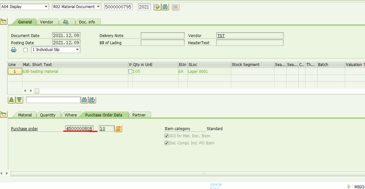365x189 pixels.
Task: Click the Sort Descending icon below the item table
Action: pos(19,100)
